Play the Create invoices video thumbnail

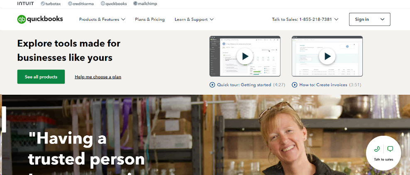click(327, 56)
